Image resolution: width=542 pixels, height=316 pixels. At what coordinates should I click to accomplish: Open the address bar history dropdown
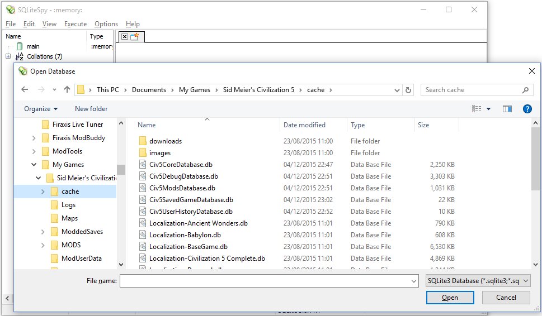click(397, 90)
